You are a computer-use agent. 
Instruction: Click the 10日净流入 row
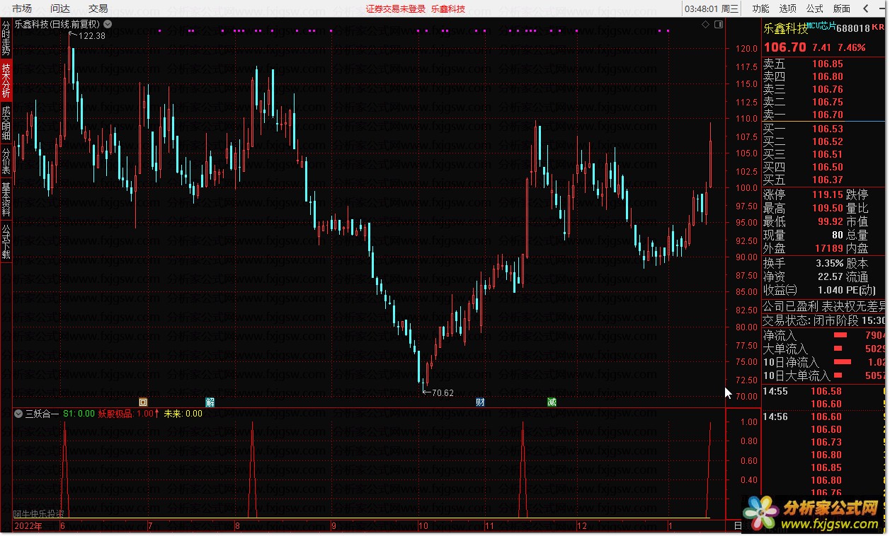(x=824, y=362)
